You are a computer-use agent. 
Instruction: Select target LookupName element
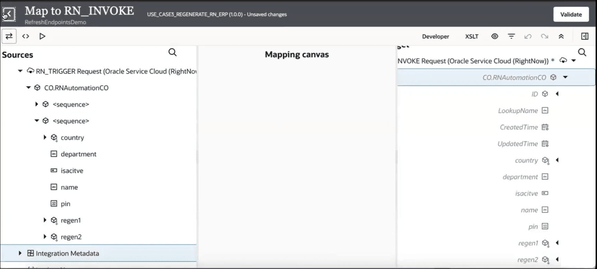(518, 111)
